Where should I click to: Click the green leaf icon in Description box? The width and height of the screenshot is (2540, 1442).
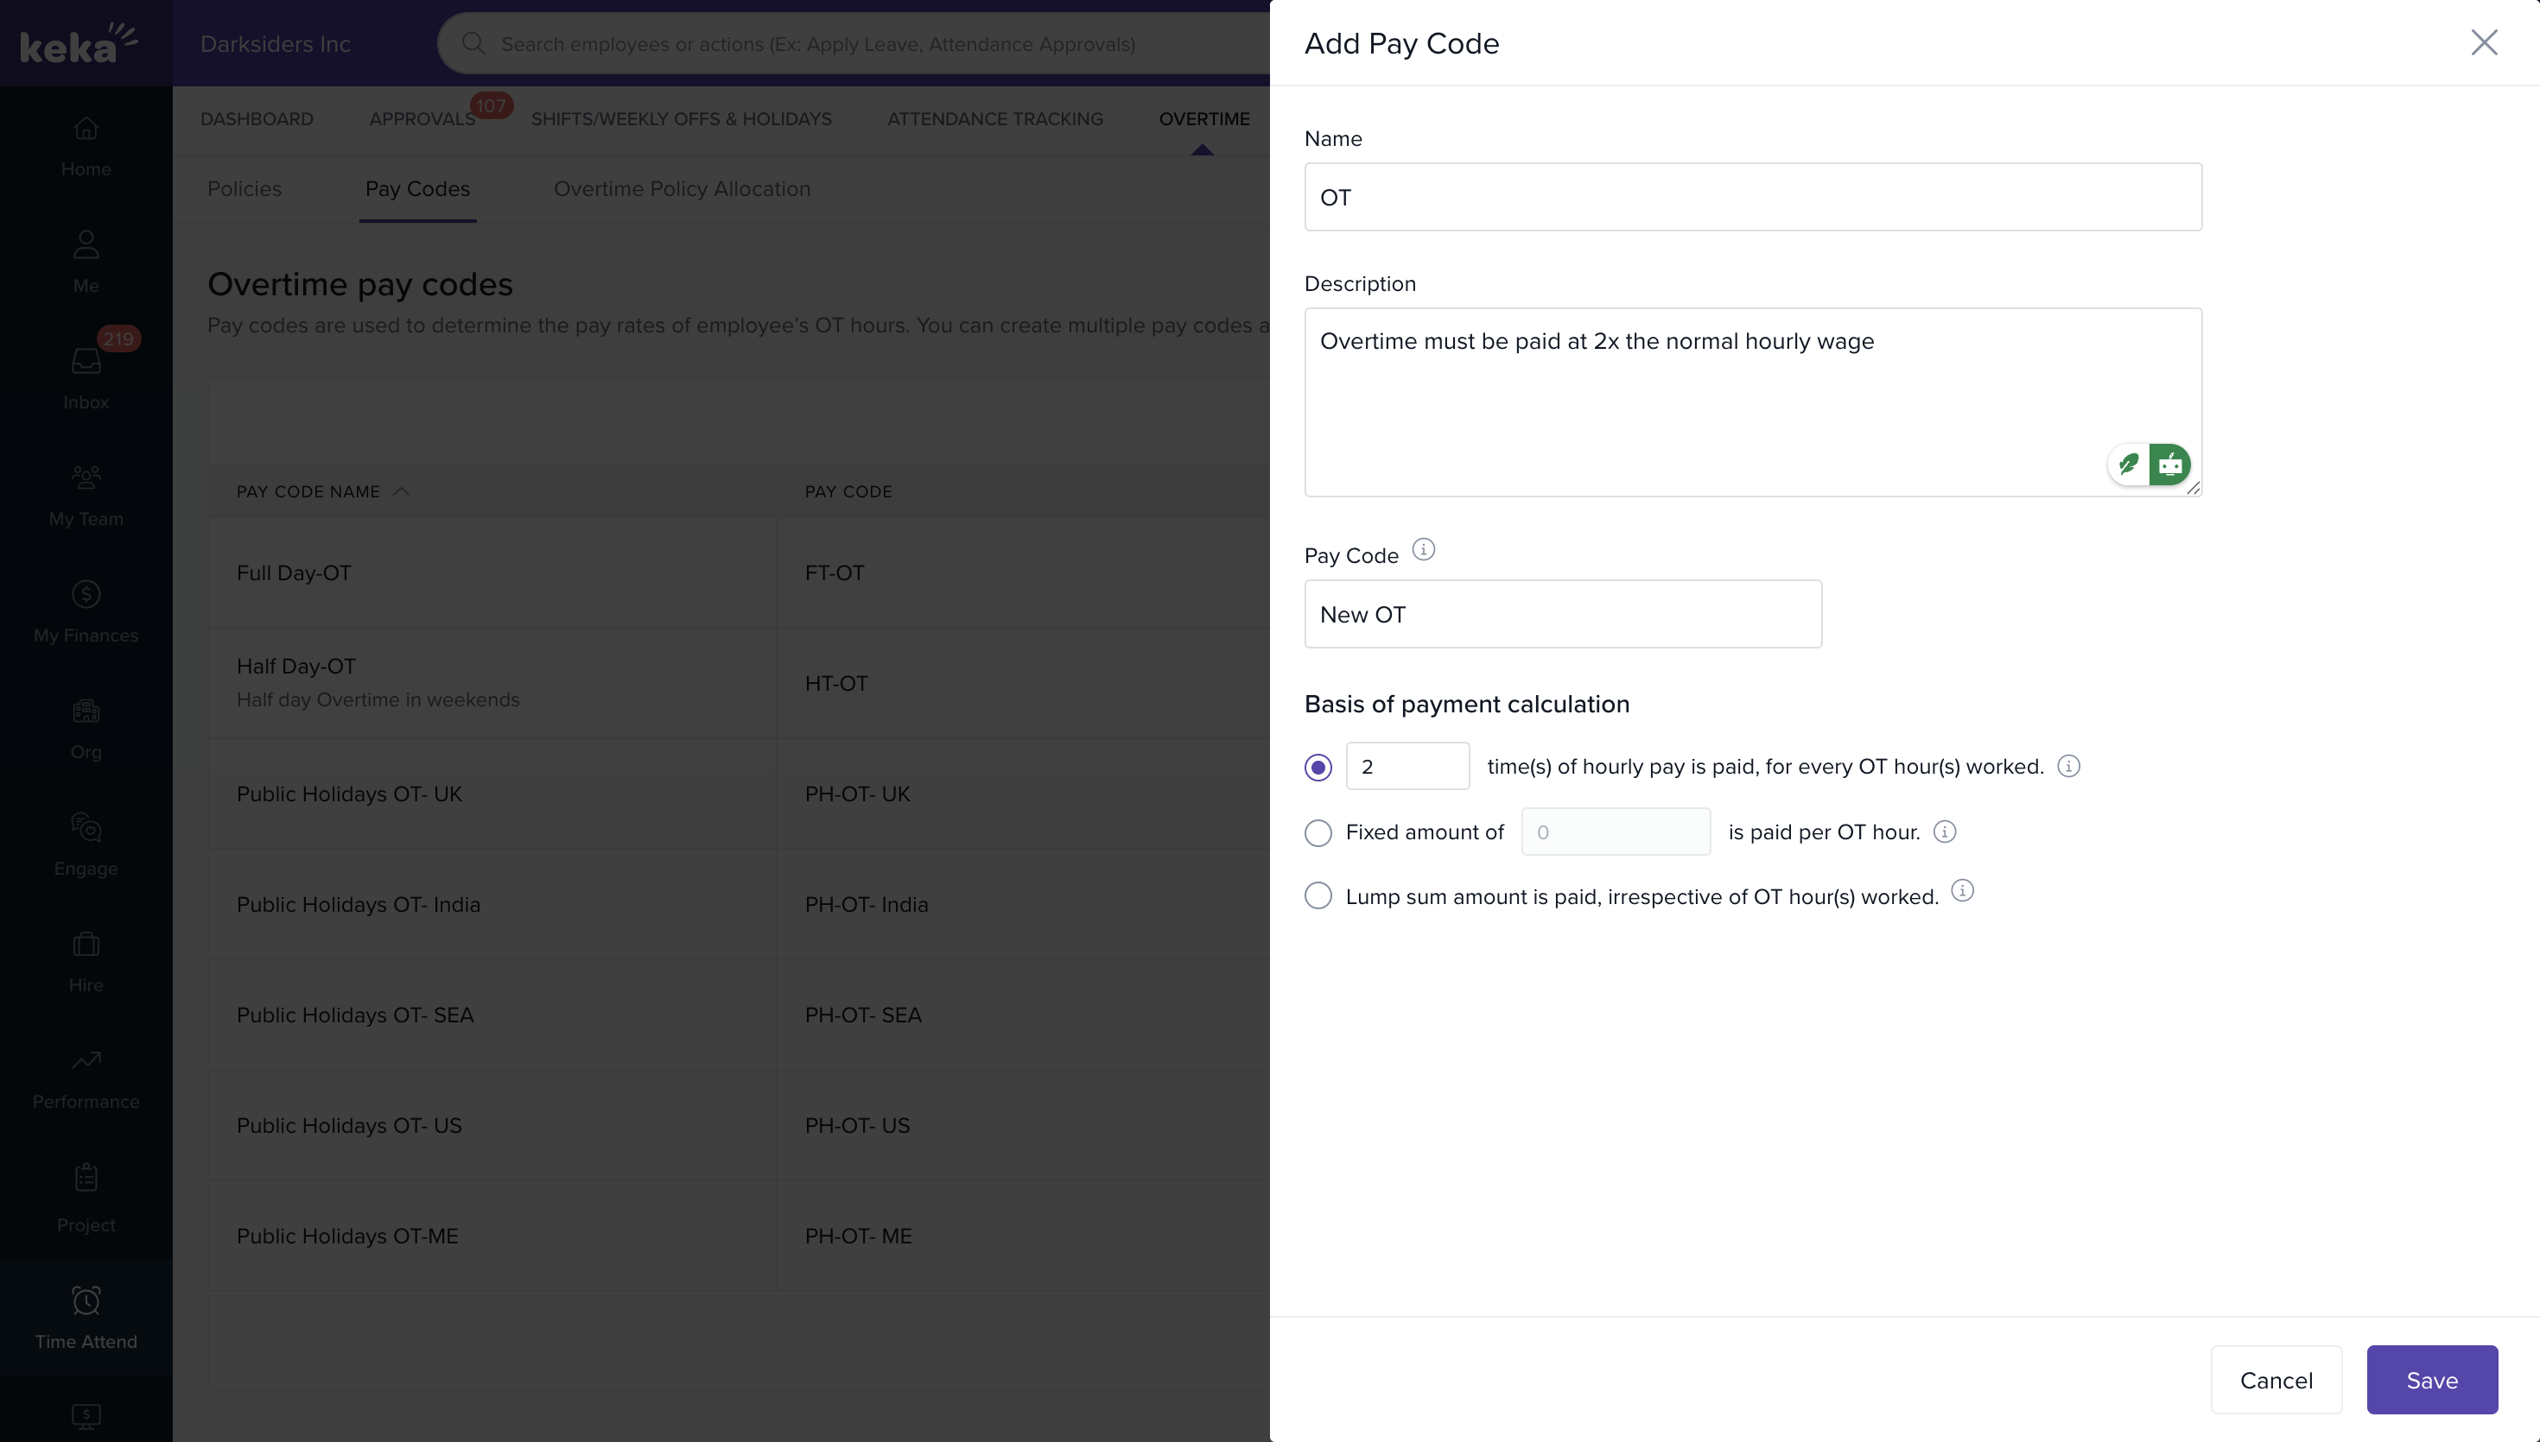(2128, 465)
